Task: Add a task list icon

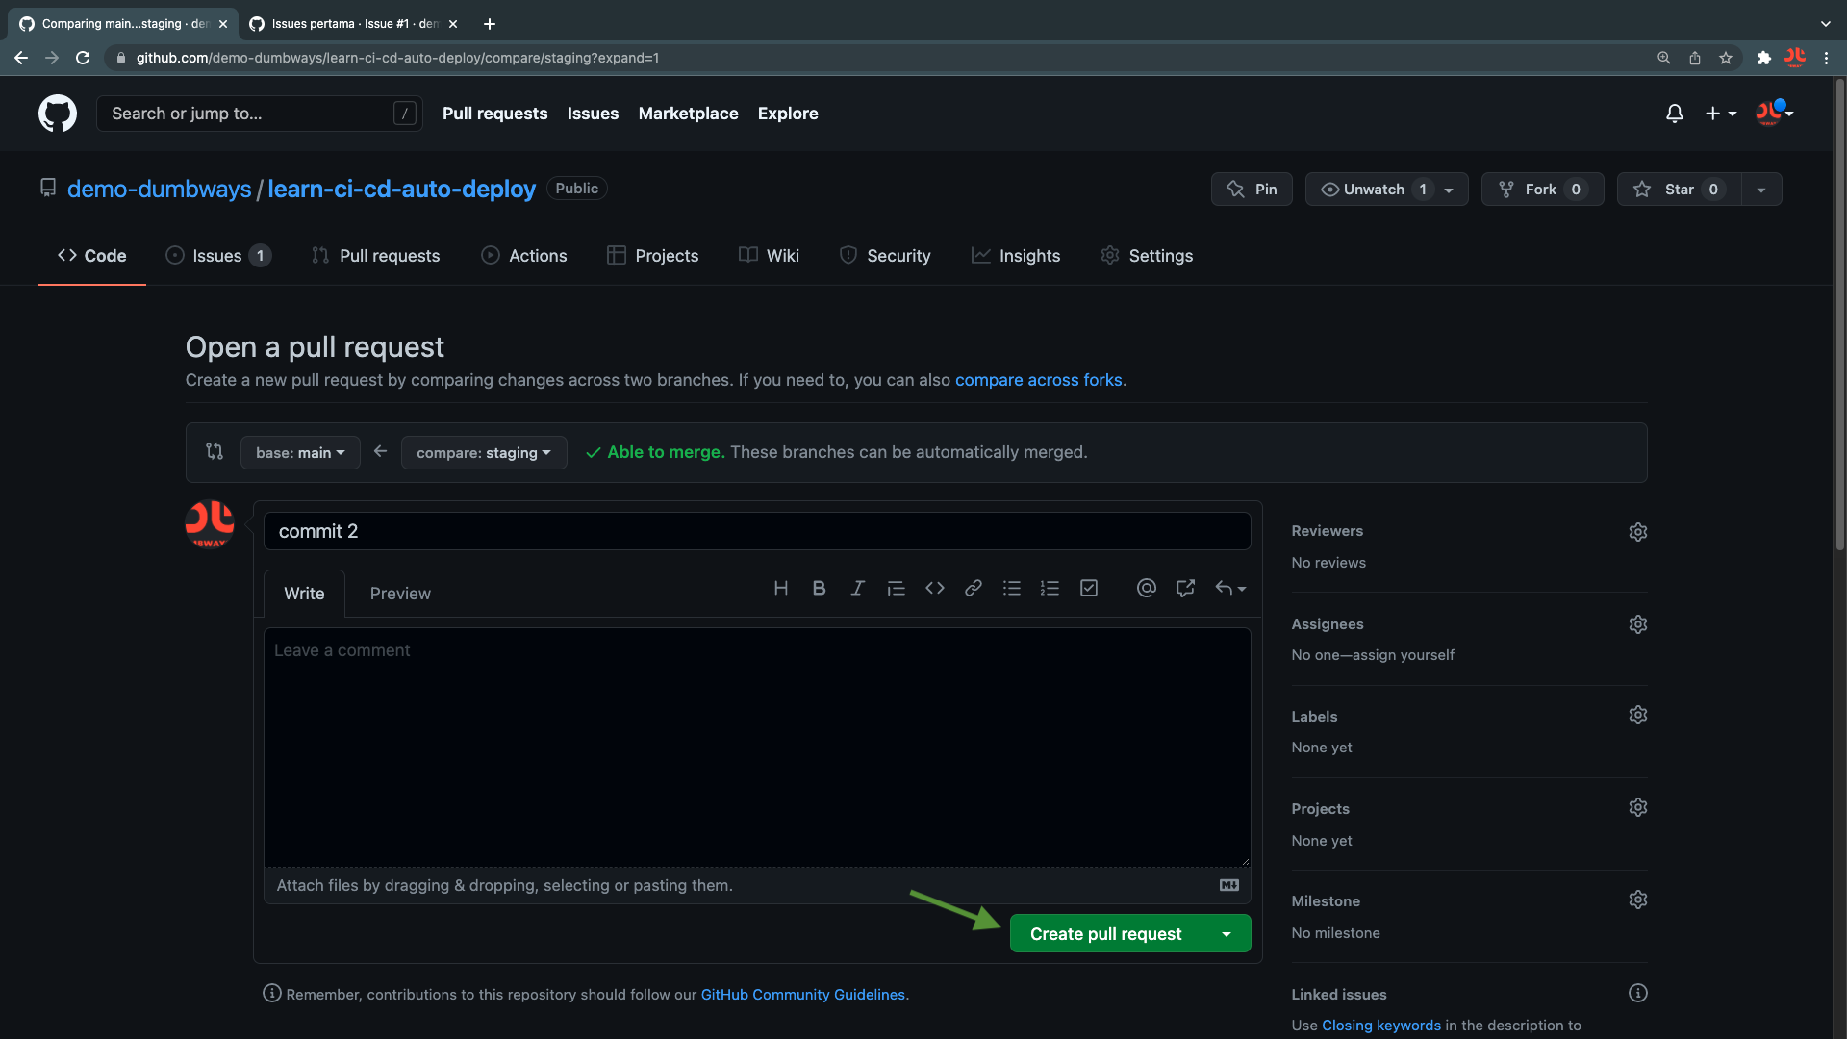Action: point(1088,588)
